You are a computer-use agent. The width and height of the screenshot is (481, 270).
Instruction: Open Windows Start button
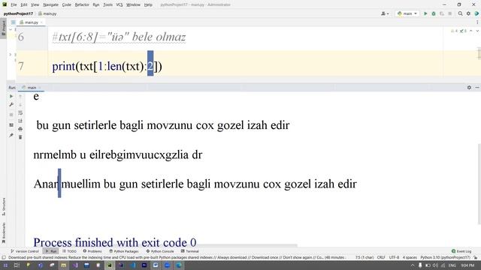(5, 265)
